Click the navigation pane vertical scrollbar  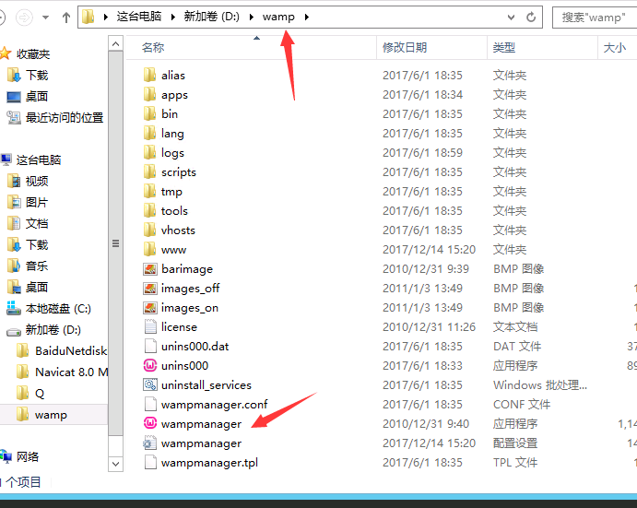115,244
